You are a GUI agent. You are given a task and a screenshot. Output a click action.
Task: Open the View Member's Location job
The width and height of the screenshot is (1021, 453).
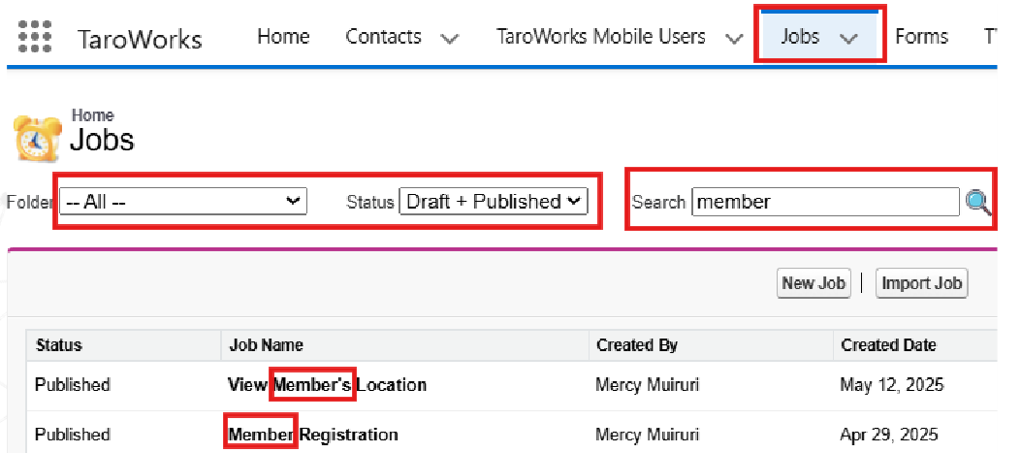[327, 384]
